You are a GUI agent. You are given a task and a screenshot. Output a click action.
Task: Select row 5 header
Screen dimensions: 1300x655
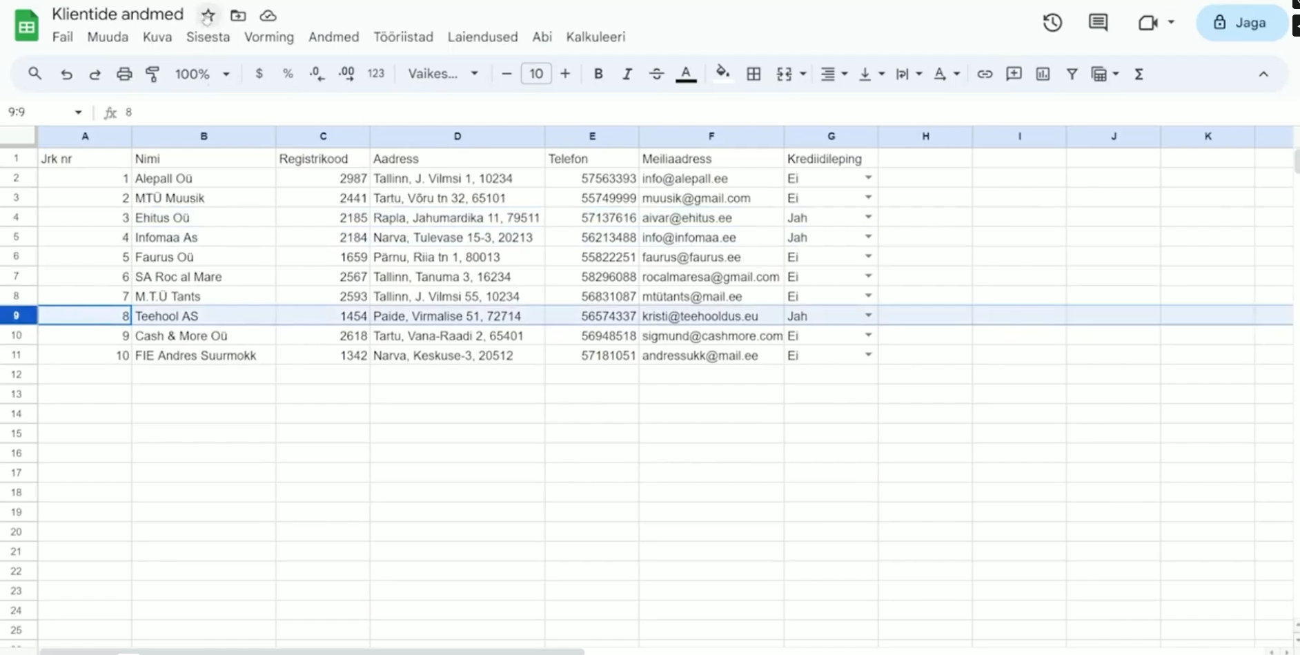[17, 237]
